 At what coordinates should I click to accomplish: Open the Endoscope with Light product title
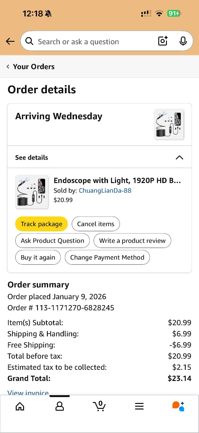coord(117,181)
